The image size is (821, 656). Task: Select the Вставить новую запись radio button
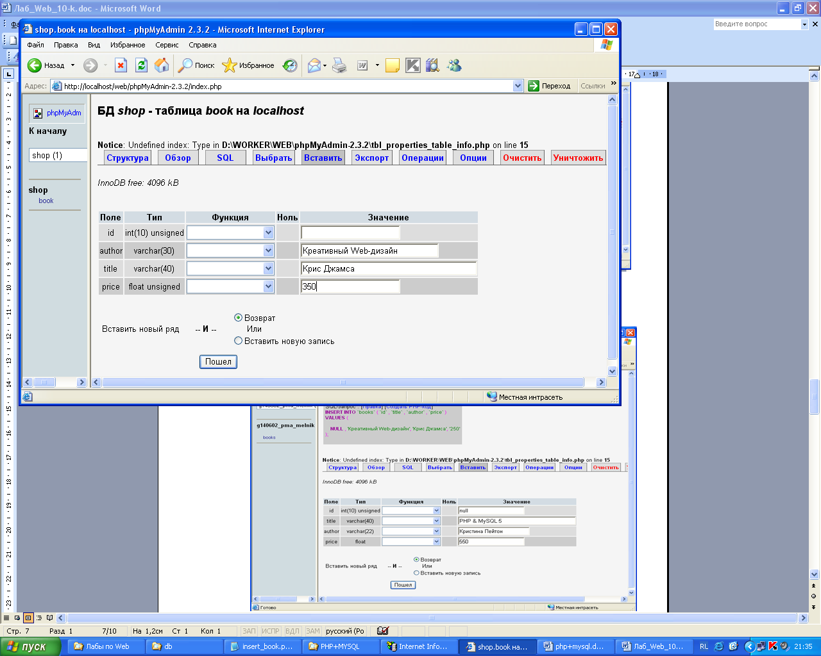[239, 341]
